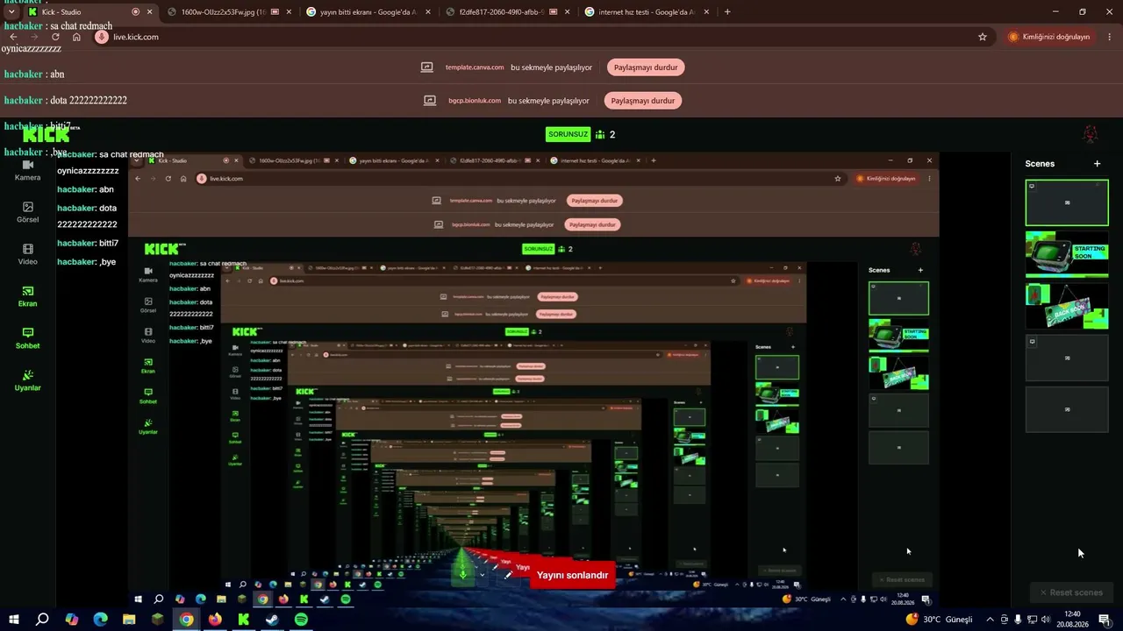This screenshot has width=1123, height=631.
Task: Open Spotify from the taskbar
Action: pyautogui.click(x=301, y=620)
